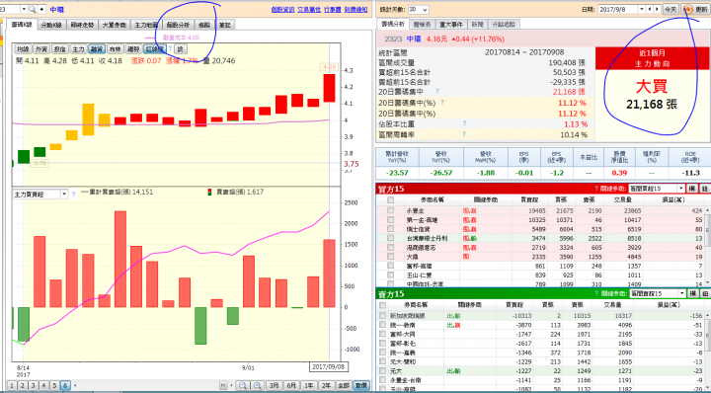Toggle the 主力 indicator button

(78, 49)
